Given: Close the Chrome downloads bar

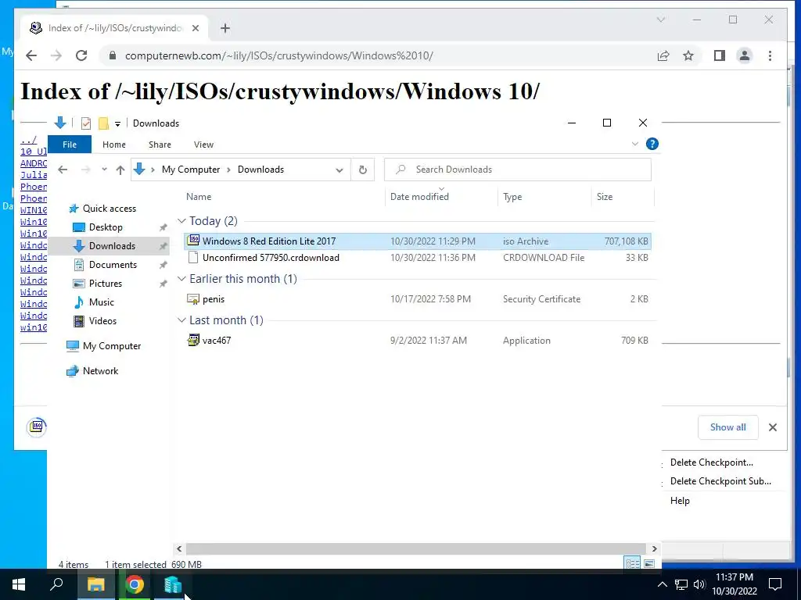Looking at the screenshot, I should [773, 427].
